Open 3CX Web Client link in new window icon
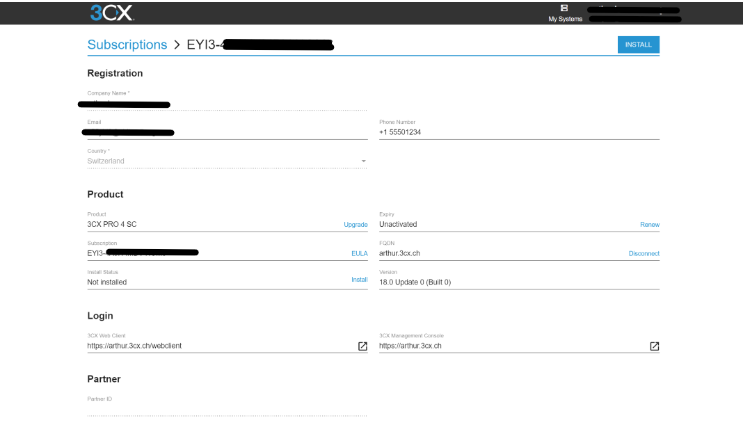The width and height of the screenshot is (743, 432). coord(362,346)
